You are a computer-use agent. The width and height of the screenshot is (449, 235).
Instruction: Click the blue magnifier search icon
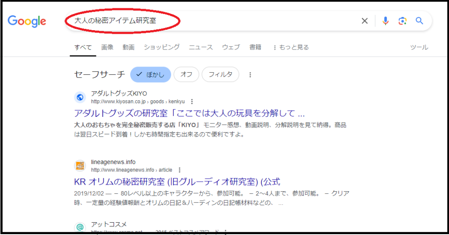420,21
